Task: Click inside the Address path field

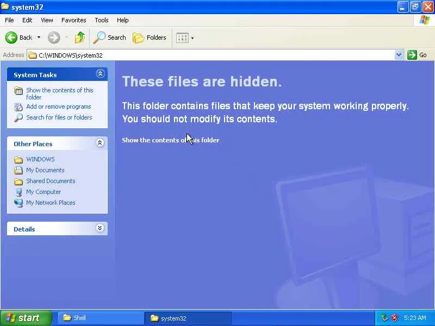Action: 211,55
